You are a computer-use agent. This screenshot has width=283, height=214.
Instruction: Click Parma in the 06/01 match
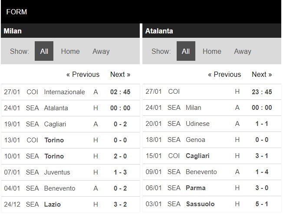coord(196,188)
